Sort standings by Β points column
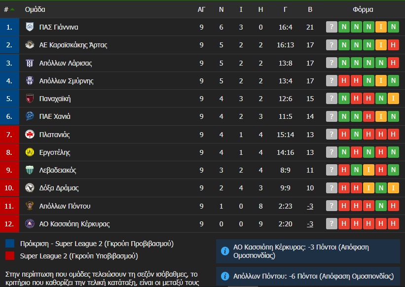This screenshot has width=405, height=287. (x=310, y=9)
